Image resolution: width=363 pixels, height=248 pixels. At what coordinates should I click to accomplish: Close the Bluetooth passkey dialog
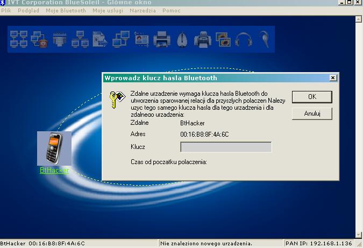pyautogui.click(x=333, y=78)
